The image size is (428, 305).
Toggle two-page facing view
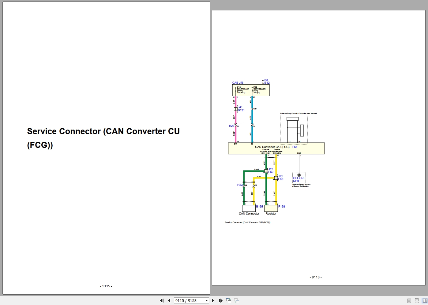click(x=425, y=301)
